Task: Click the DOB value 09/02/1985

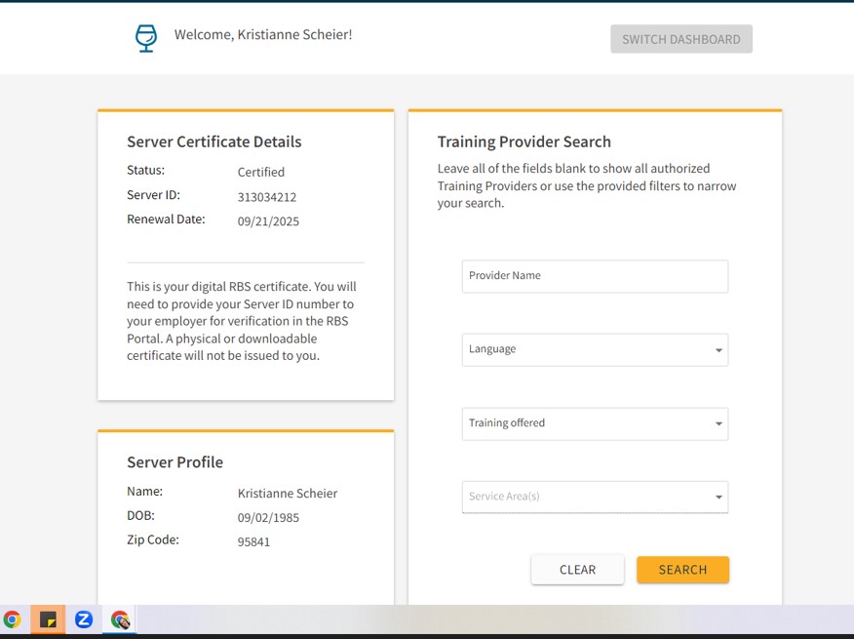Action: pyautogui.click(x=268, y=517)
